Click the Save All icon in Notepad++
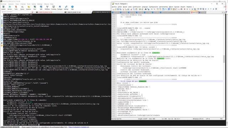Screen dimensions: 228x128 120,9
